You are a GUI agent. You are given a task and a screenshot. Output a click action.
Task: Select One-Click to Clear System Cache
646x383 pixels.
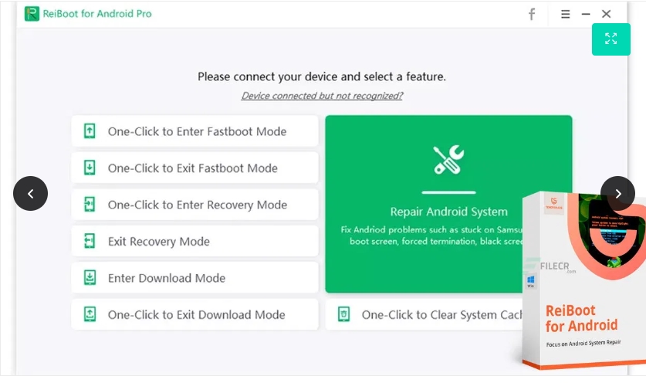point(424,314)
